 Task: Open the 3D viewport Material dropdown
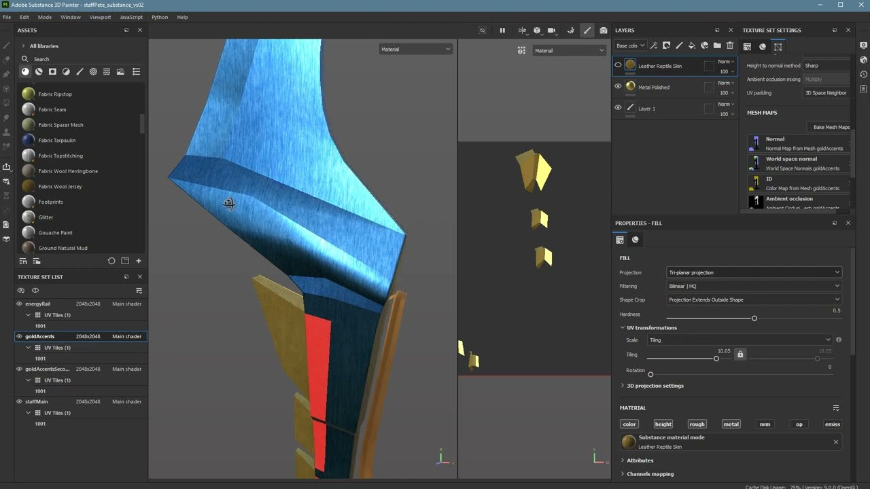pyautogui.click(x=415, y=49)
